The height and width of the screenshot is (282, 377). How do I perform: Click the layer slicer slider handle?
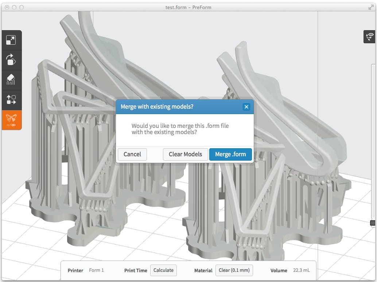372,223
